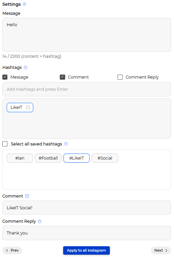Click Apply to all instagram button
The height and width of the screenshot is (257, 174).
point(86,250)
